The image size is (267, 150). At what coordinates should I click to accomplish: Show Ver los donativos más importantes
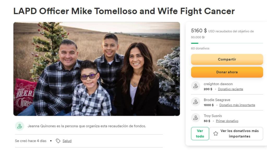[x=239, y=134]
